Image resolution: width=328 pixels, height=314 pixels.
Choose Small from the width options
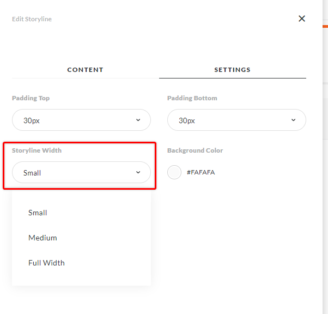(38, 213)
